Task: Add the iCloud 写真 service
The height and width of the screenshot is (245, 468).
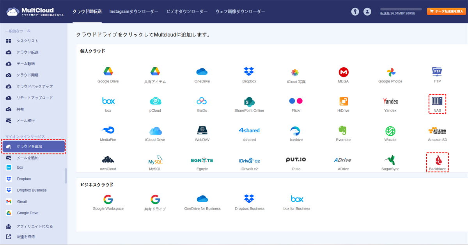Action: (295, 72)
